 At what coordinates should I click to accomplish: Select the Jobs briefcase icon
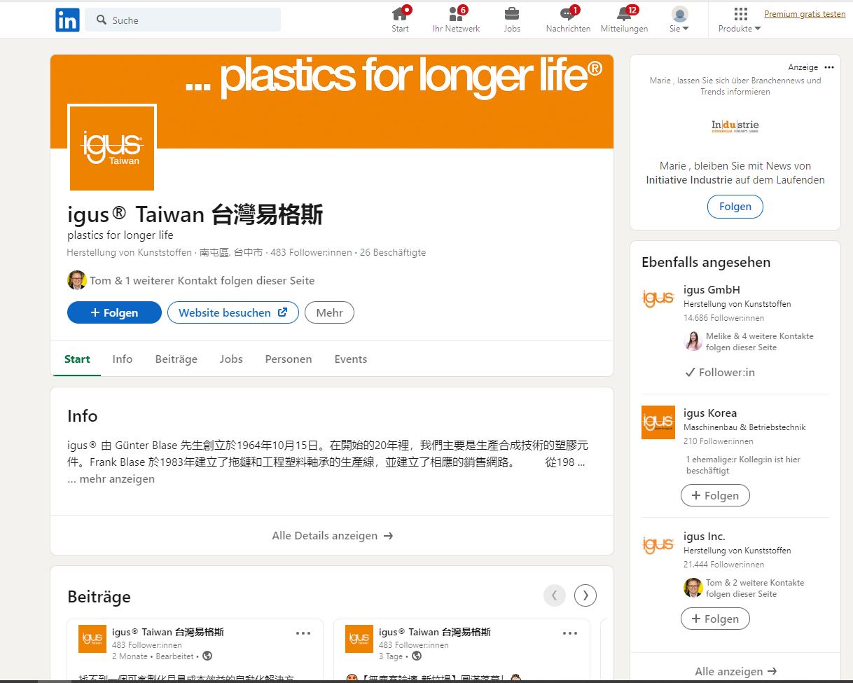point(512,15)
